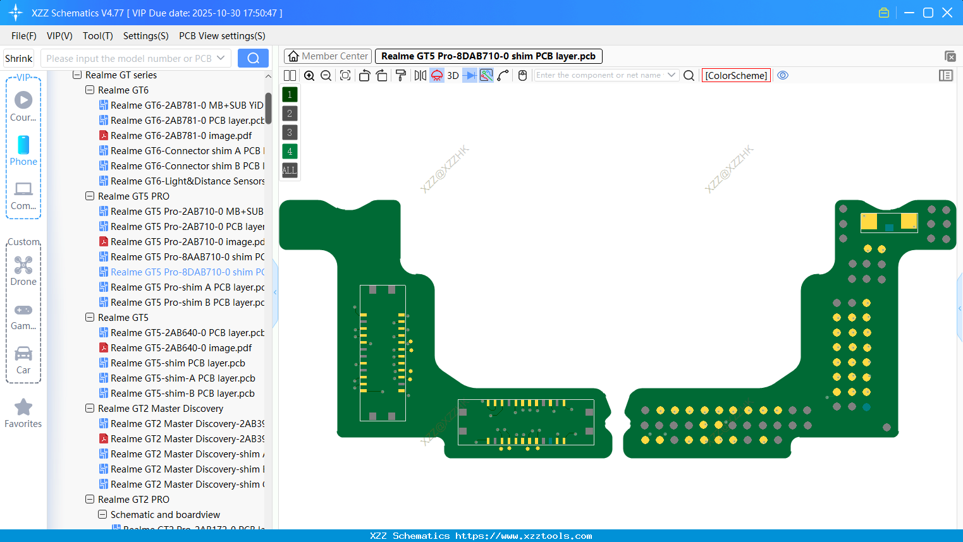The height and width of the screenshot is (542, 963).
Task: Show PCB layer 3
Action: (290, 133)
